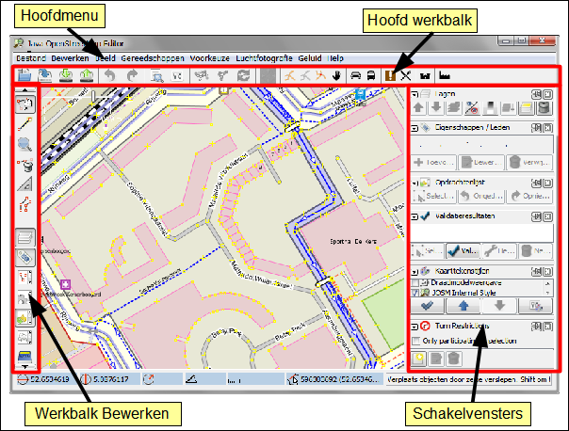The width and height of the screenshot is (569, 431).
Task: Click the Opnieuw button in Opdrachtenlijst
Action: (529, 196)
